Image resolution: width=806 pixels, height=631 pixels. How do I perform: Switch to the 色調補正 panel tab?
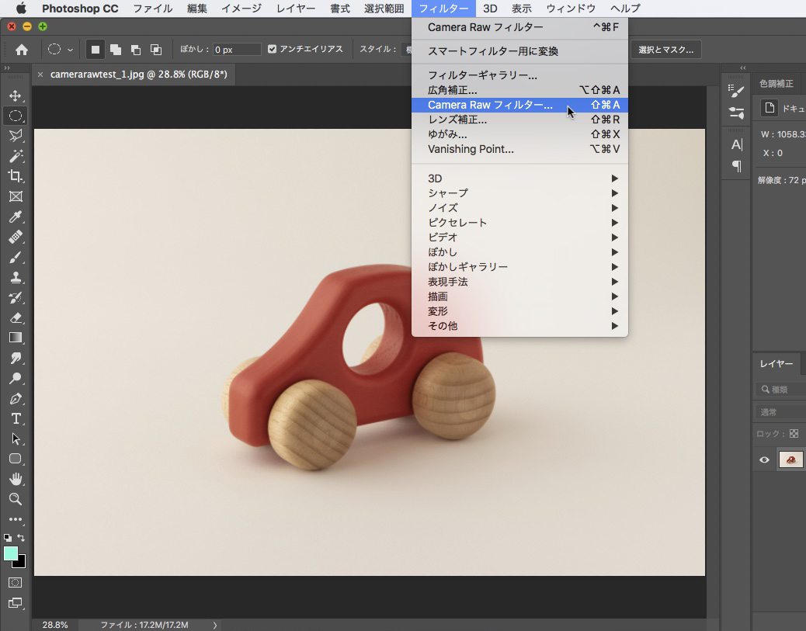pyautogui.click(x=776, y=83)
